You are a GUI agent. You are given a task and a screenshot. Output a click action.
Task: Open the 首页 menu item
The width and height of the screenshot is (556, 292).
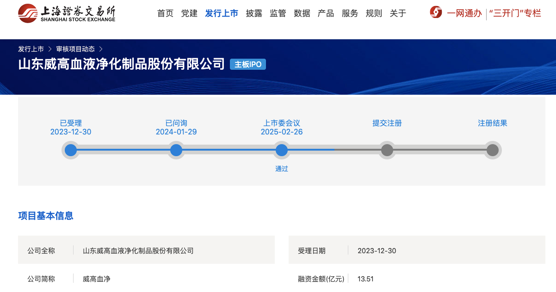(165, 13)
